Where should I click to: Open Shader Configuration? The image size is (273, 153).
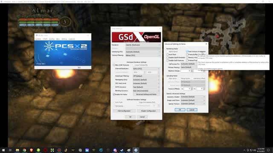148,111
